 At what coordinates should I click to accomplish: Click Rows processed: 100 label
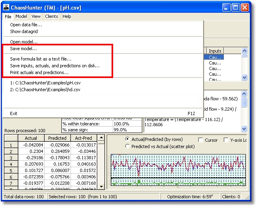(25, 131)
